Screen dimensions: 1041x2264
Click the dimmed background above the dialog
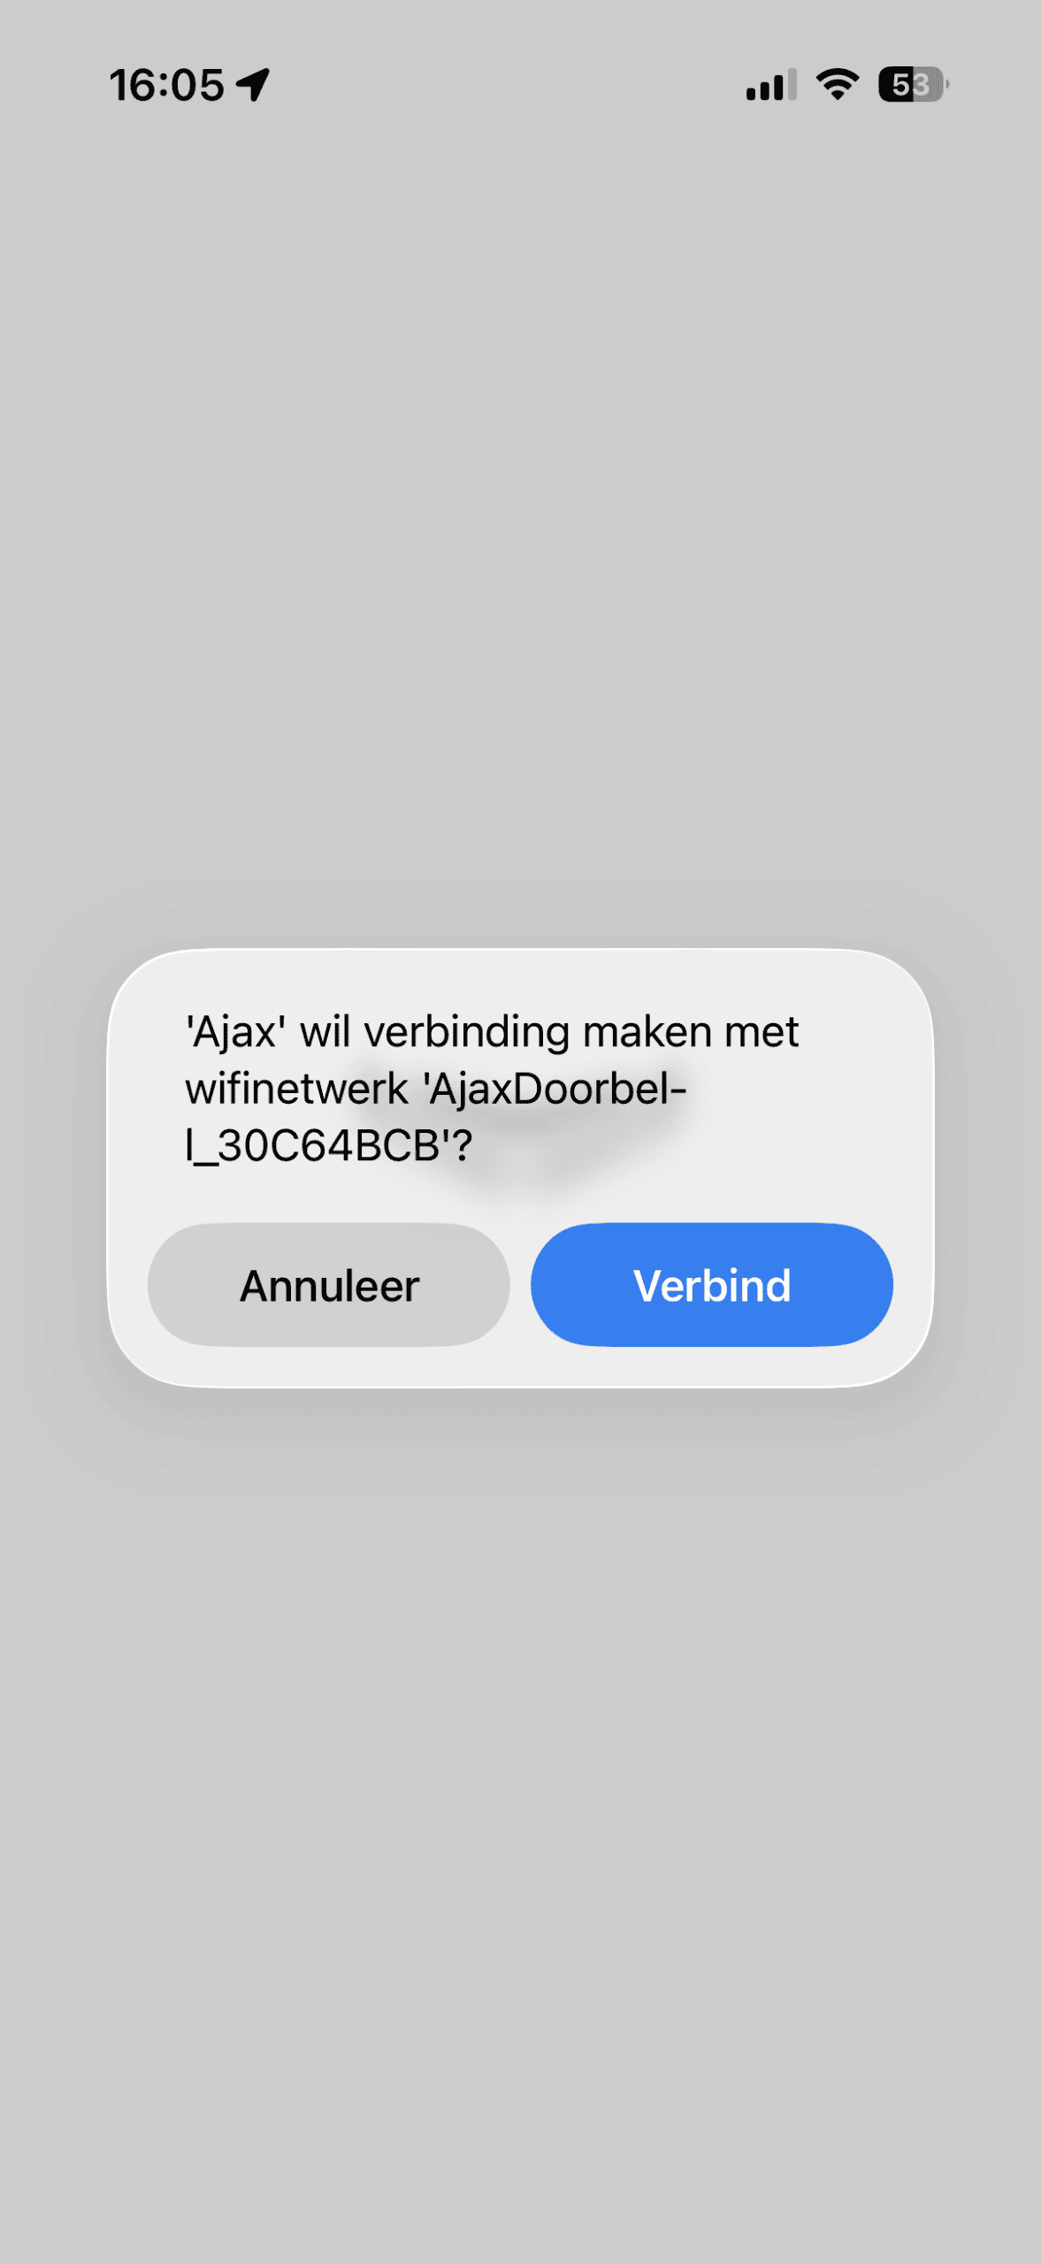point(520,531)
